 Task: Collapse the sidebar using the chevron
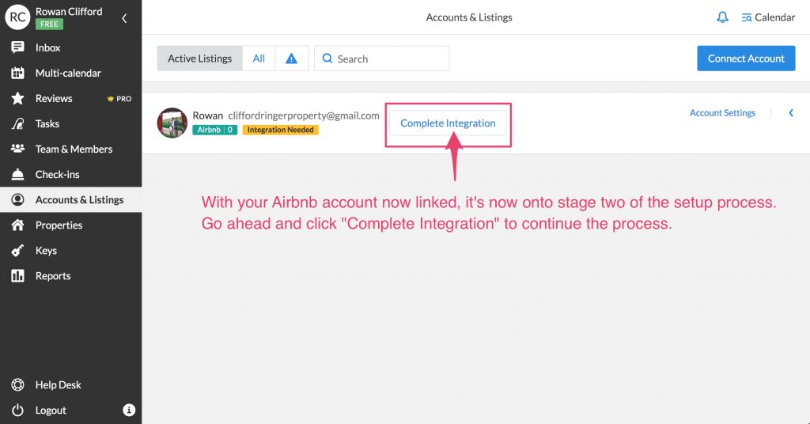pyautogui.click(x=124, y=18)
